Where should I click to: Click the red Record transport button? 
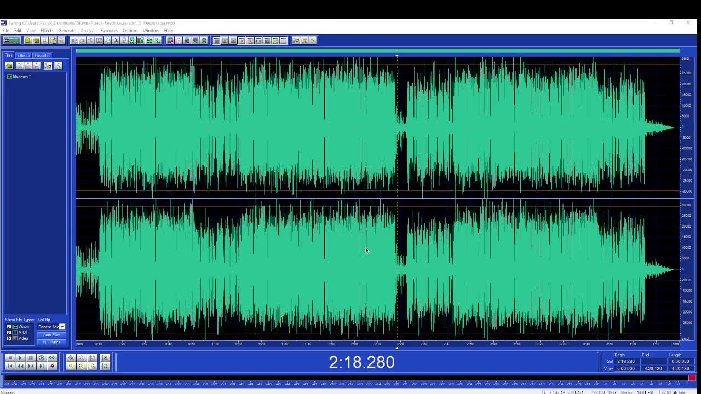click(53, 366)
